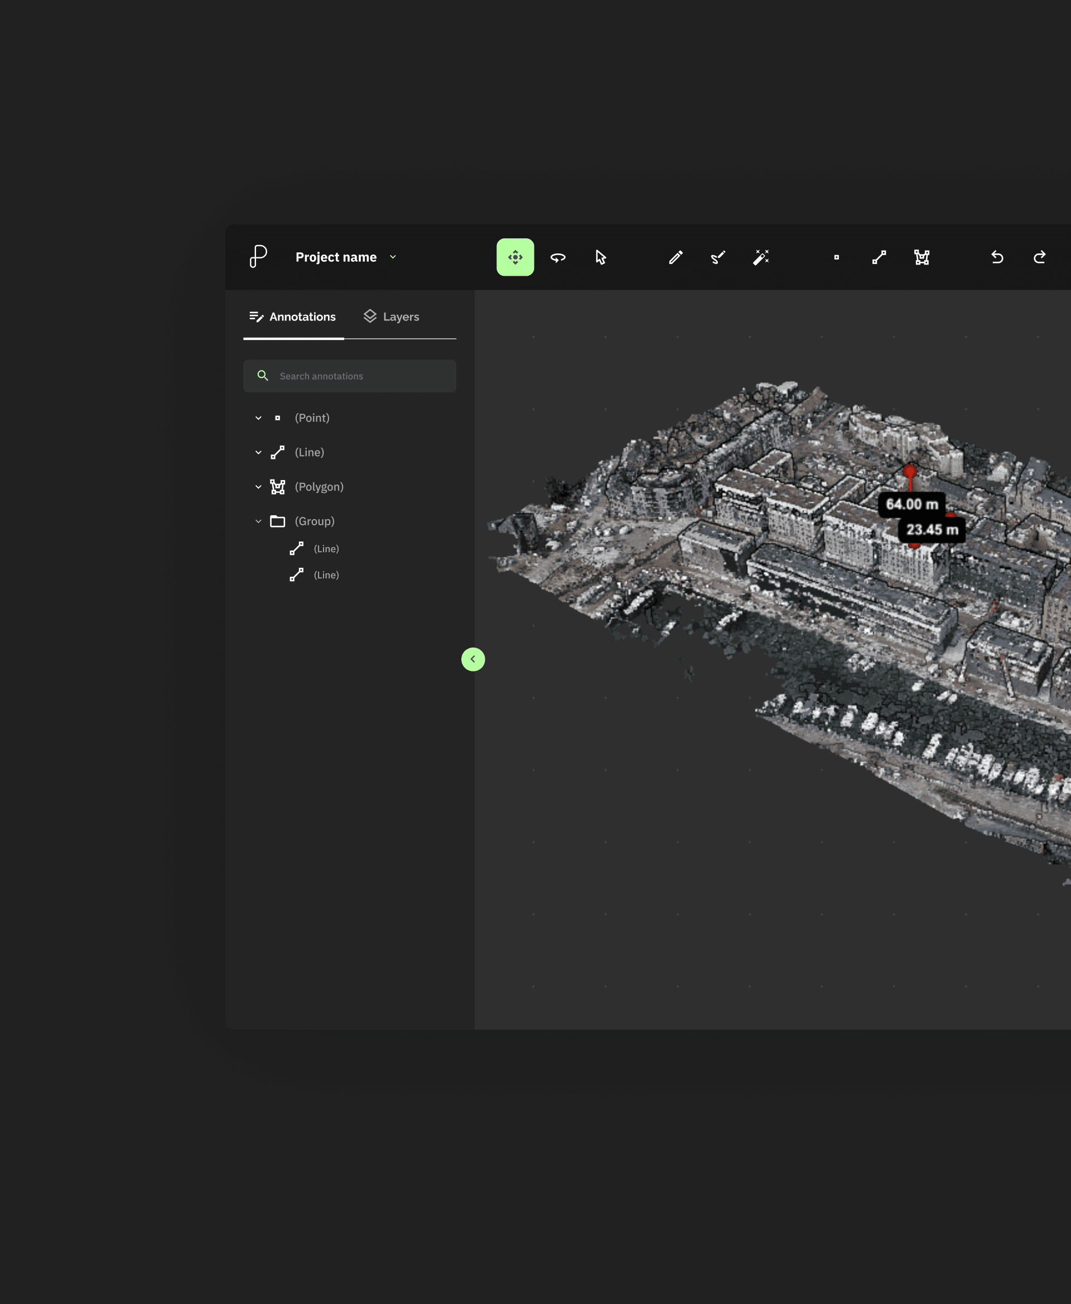1071x1304 pixels.
Task: Collapse the (Polygon) annotation item
Action: tap(258, 487)
